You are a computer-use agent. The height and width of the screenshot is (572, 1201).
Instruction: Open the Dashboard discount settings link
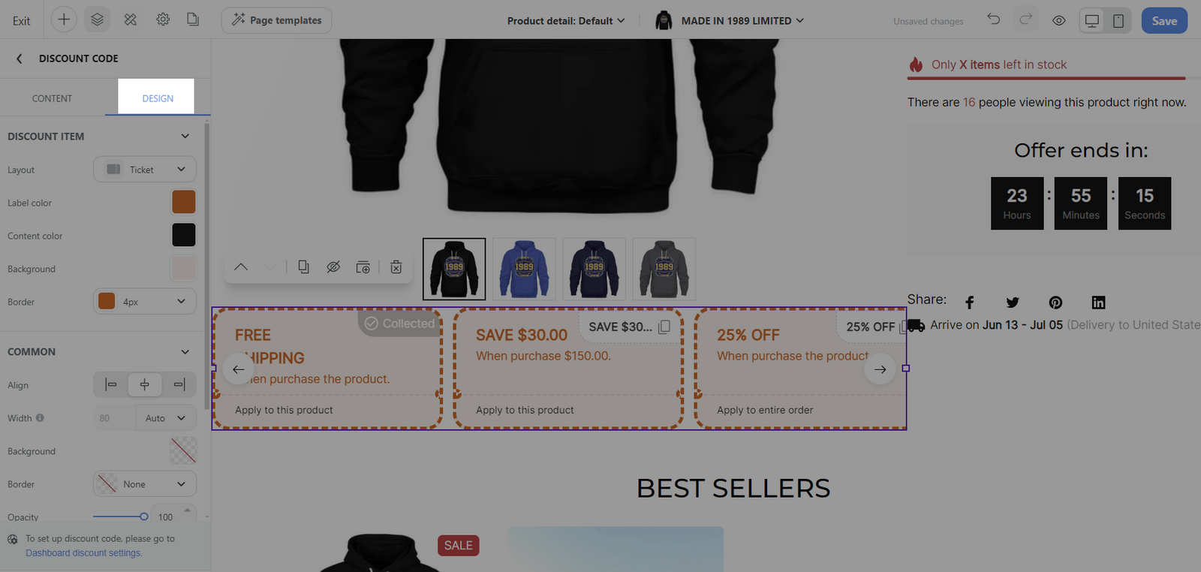(83, 552)
